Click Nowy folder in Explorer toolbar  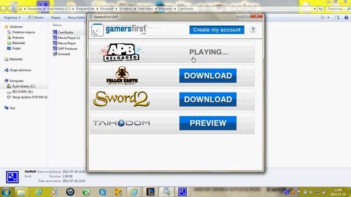point(76,18)
